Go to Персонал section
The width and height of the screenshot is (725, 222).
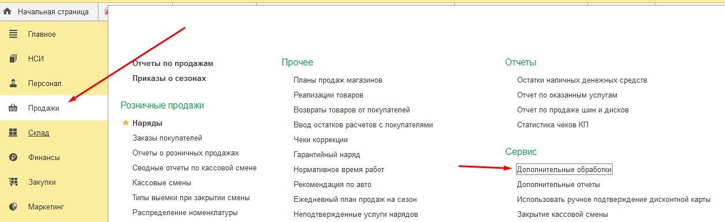pyautogui.click(x=54, y=83)
